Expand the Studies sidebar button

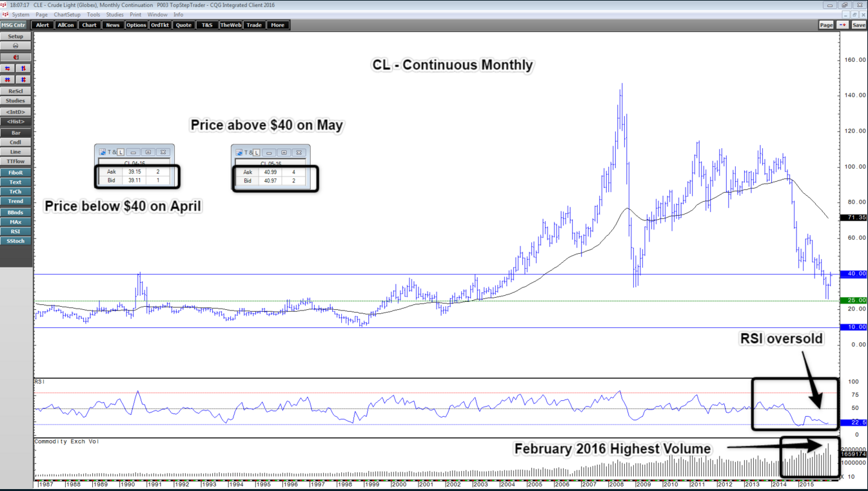tap(15, 101)
